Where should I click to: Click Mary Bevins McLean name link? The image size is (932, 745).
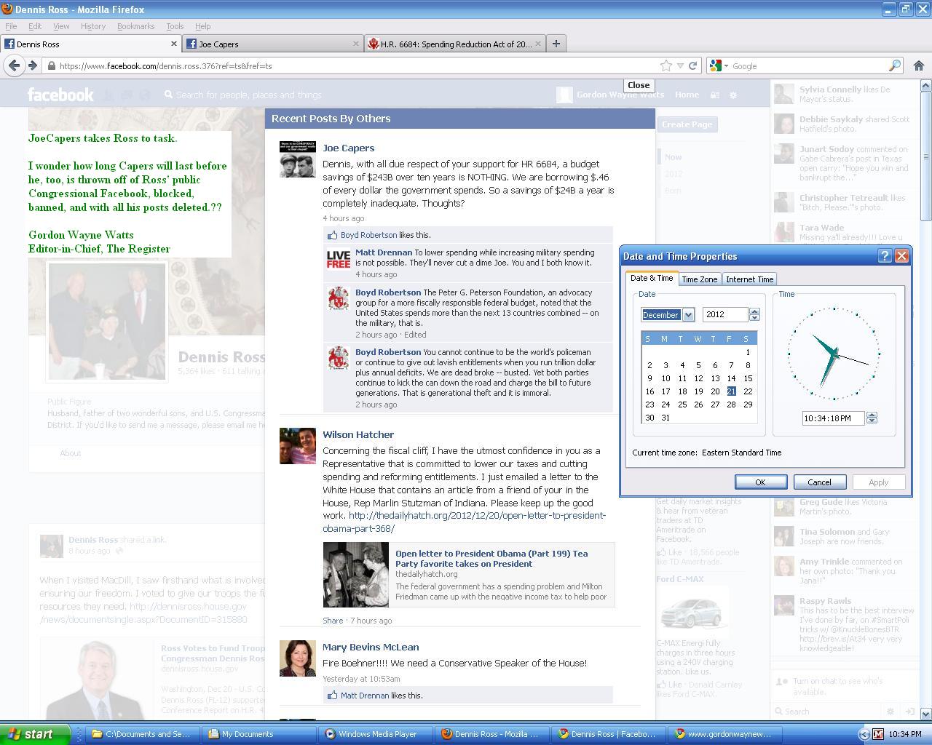371,647
